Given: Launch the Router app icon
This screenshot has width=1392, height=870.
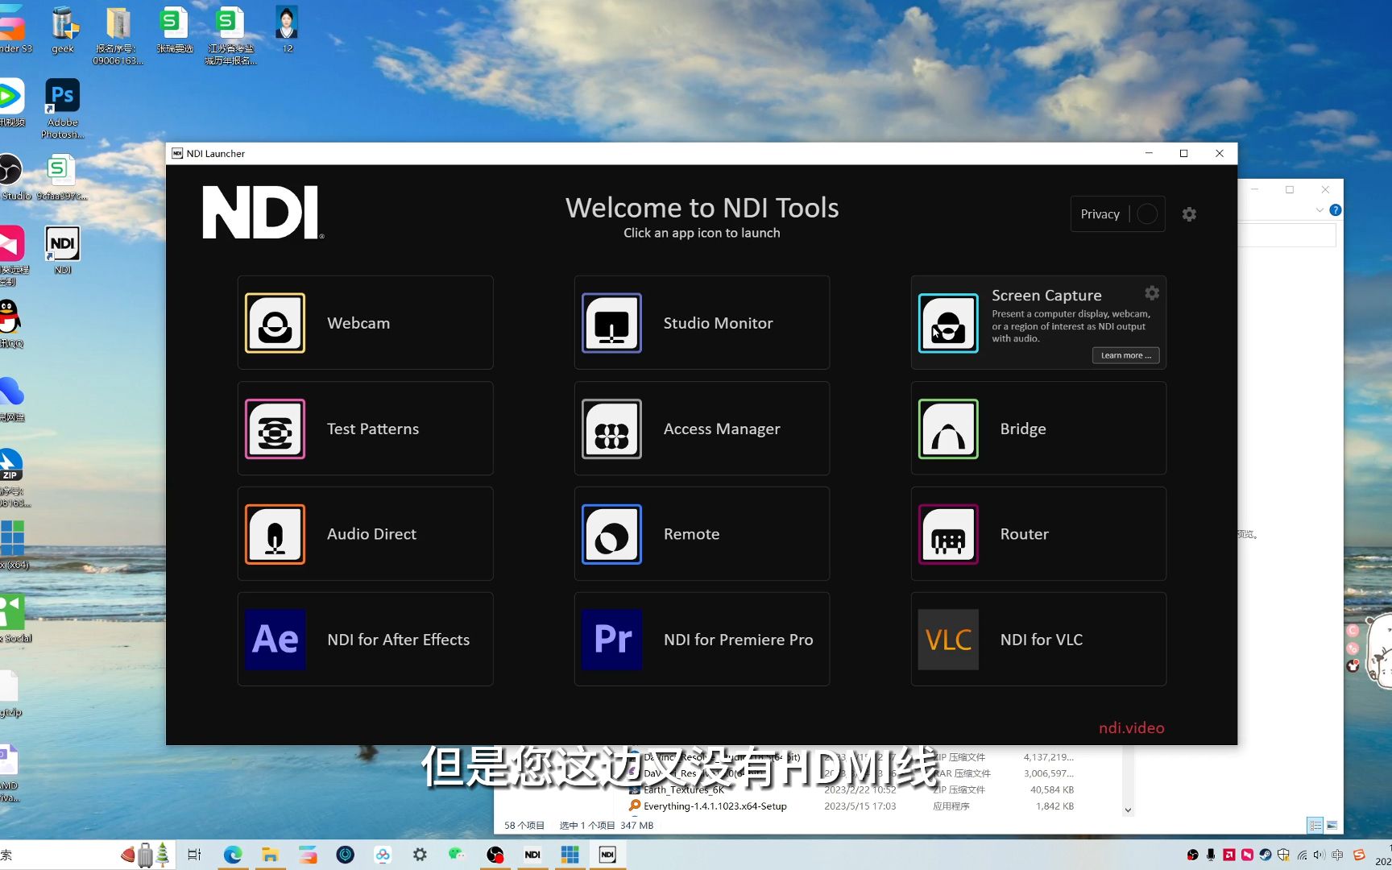Looking at the screenshot, I should (x=948, y=534).
